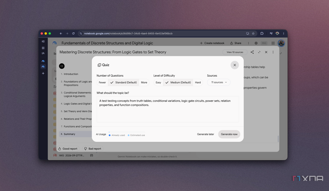
Task: Open the notebook header three-dot menu
Action: (x=248, y=43)
